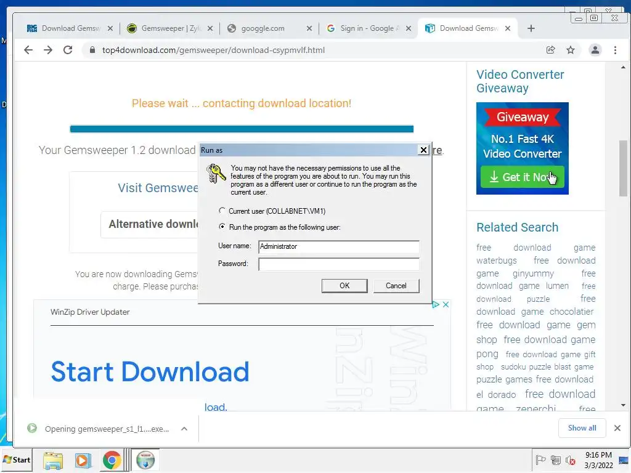
Task: Click the play icon of gemsweeper download
Action: [32, 428]
